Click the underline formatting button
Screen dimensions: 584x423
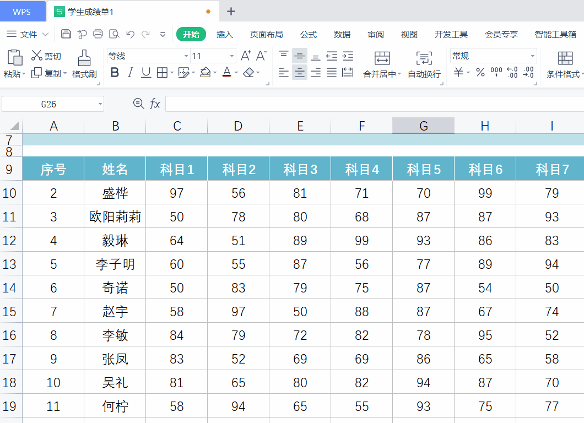point(145,72)
